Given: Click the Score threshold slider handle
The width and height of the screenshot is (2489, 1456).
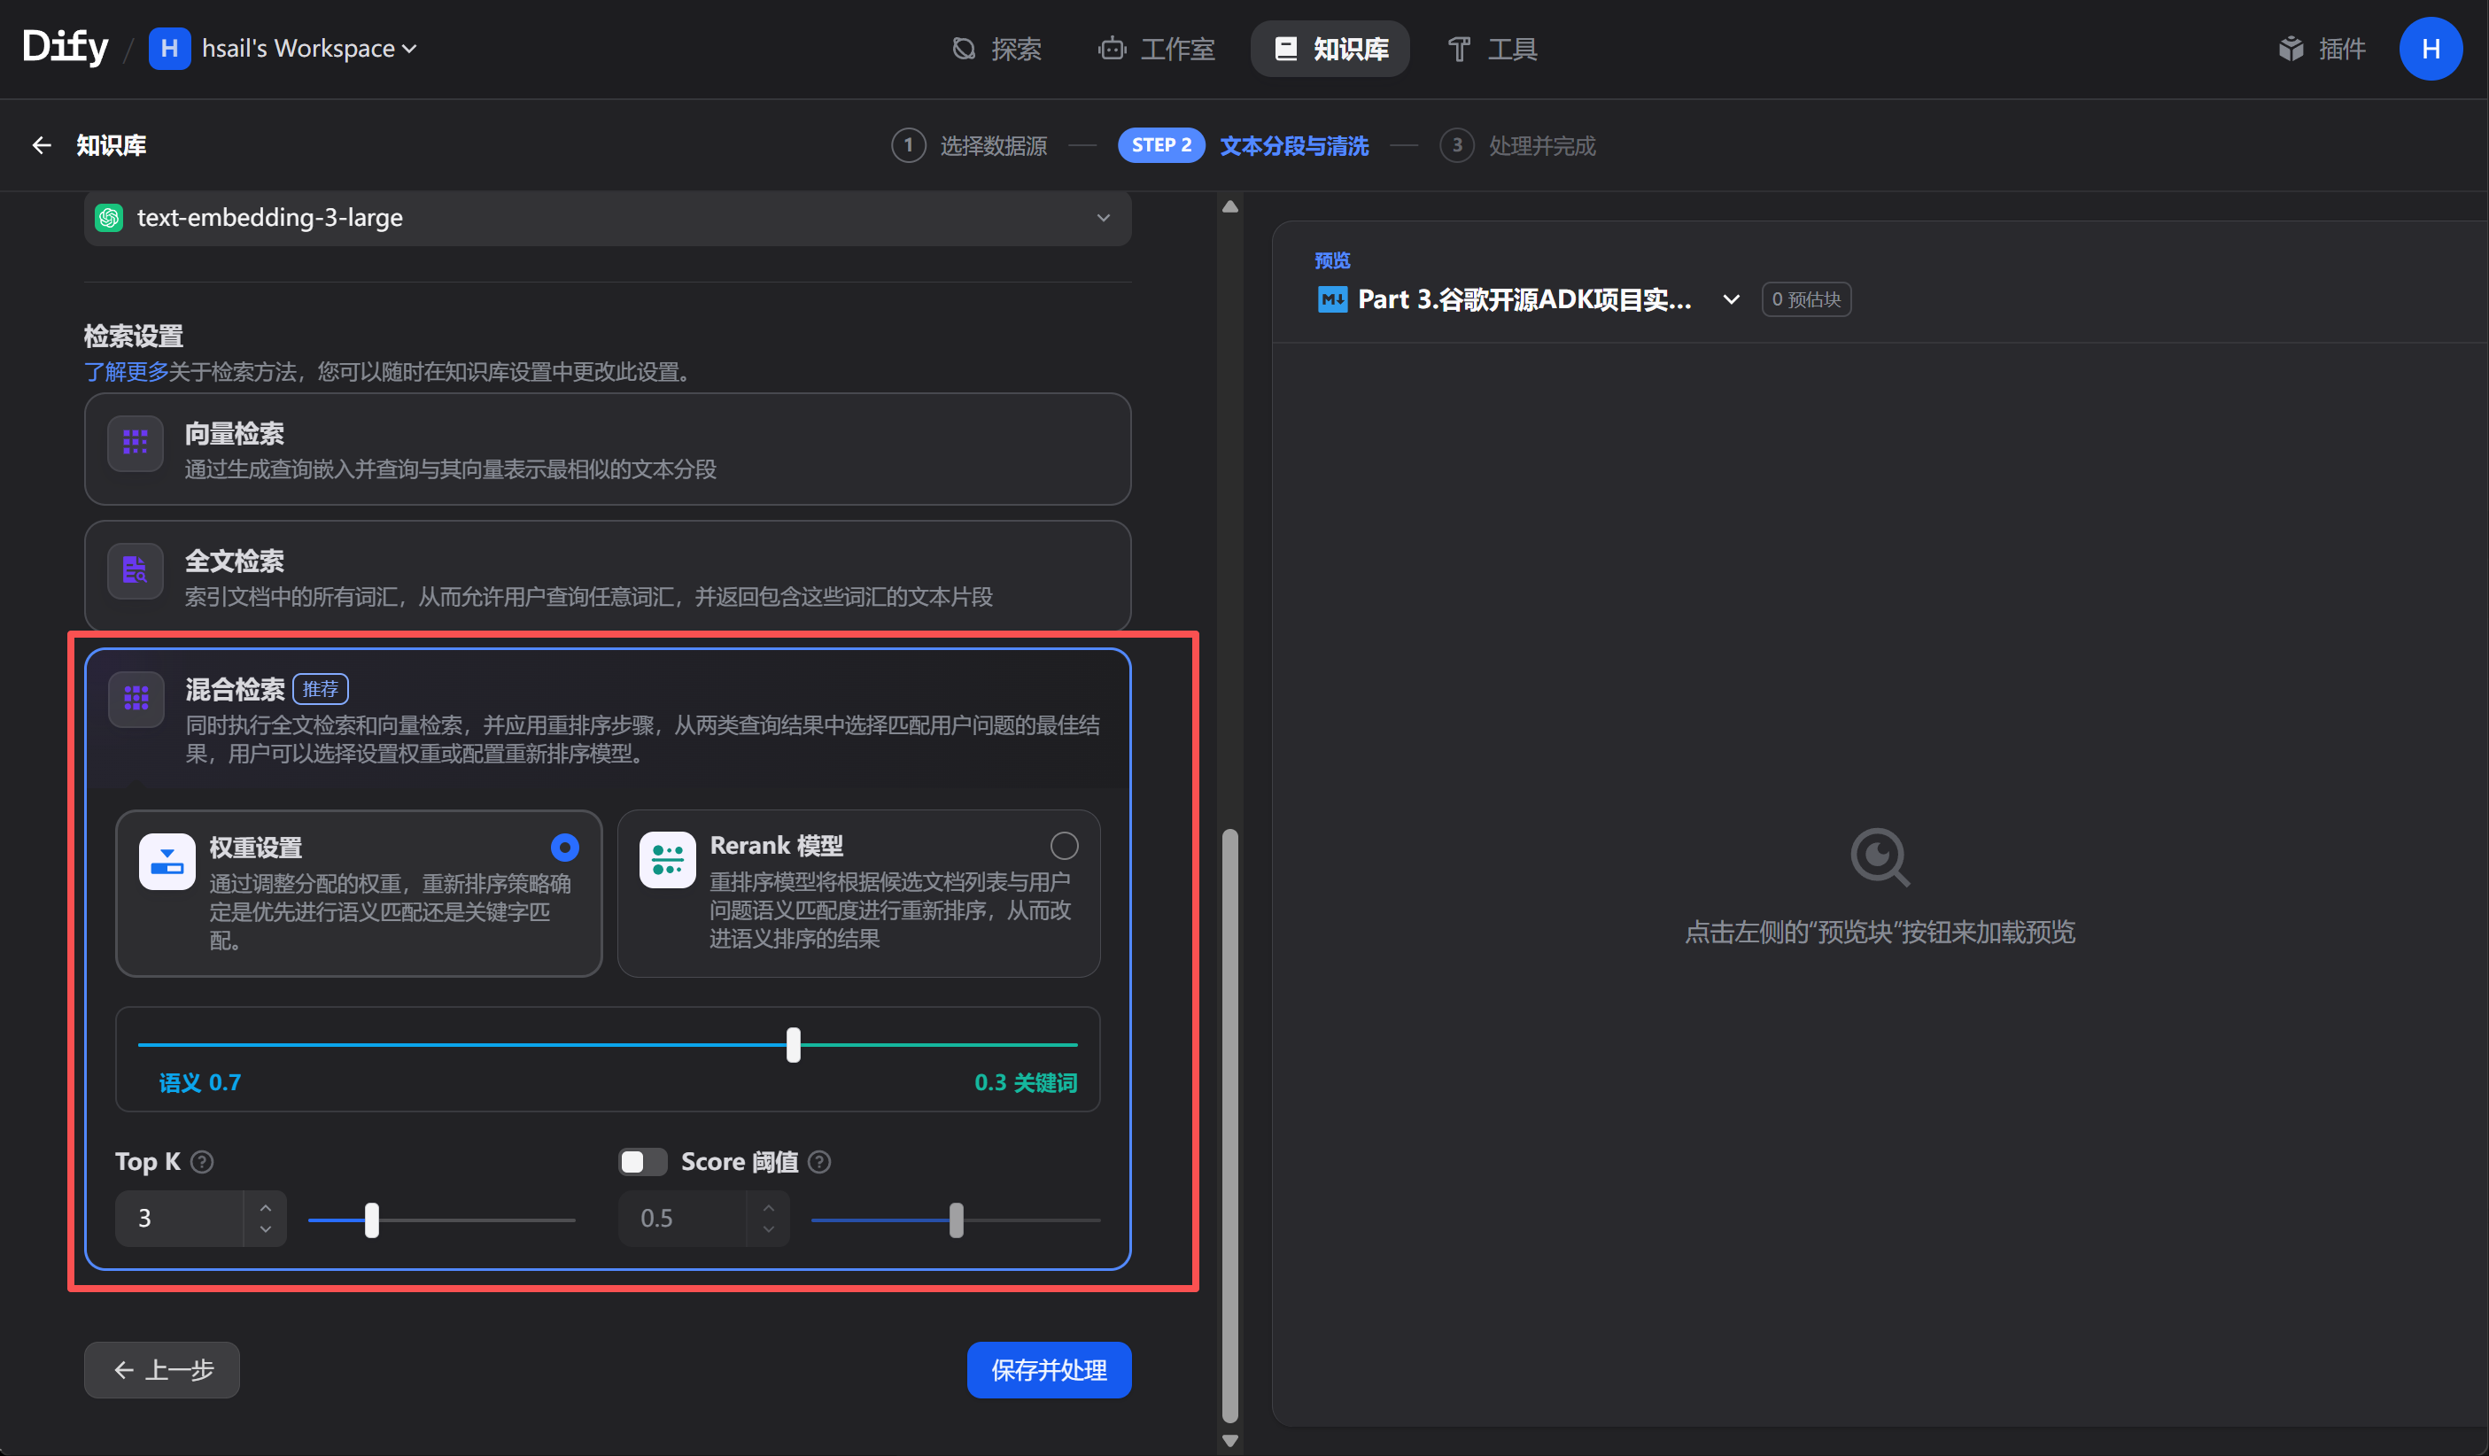Looking at the screenshot, I should (956, 1221).
